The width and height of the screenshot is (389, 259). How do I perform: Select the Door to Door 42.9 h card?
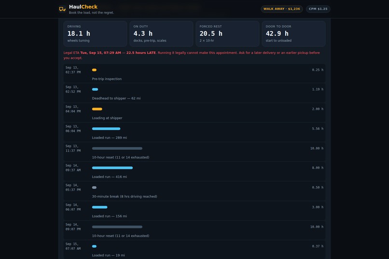click(294, 34)
